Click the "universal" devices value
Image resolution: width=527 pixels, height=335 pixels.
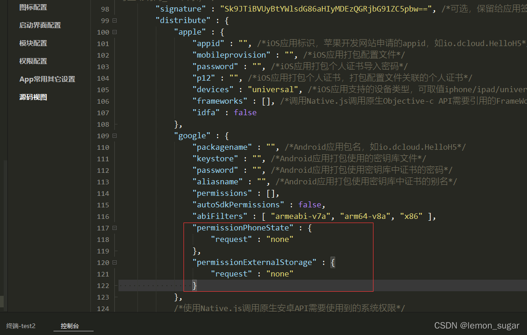pos(272,90)
